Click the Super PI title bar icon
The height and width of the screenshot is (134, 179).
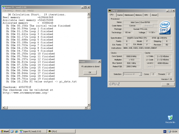point(4,7)
